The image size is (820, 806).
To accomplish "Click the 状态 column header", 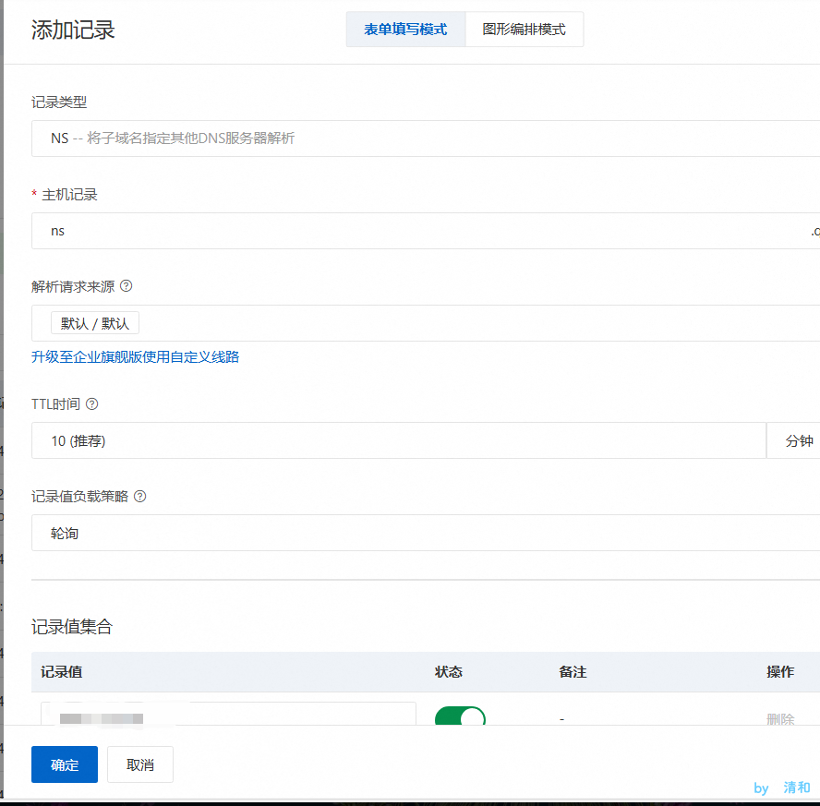I will 449,672.
